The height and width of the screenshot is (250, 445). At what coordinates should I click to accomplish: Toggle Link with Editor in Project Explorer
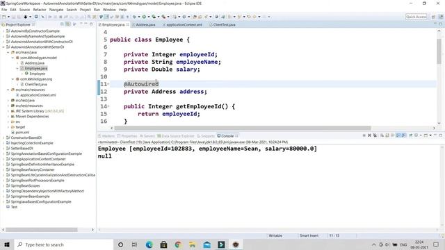click(x=68, y=24)
